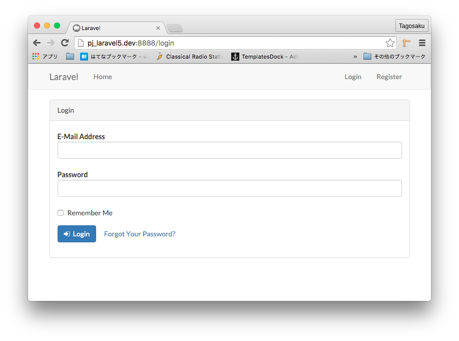The width and height of the screenshot is (459, 341).
Task: Click the アプリ apps grid icon
Action: point(35,56)
